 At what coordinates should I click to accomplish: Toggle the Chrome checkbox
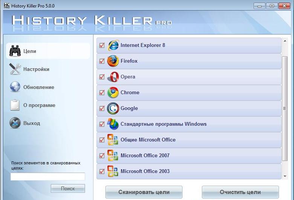tap(102, 92)
